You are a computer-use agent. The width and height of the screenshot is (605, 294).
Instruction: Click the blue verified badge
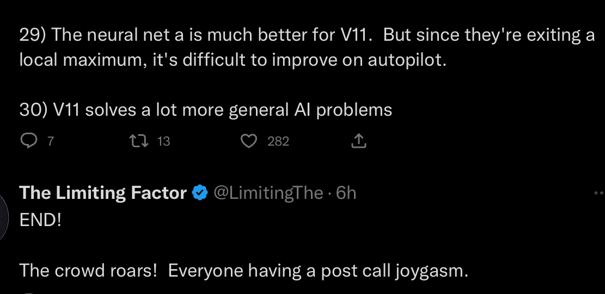point(200,192)
